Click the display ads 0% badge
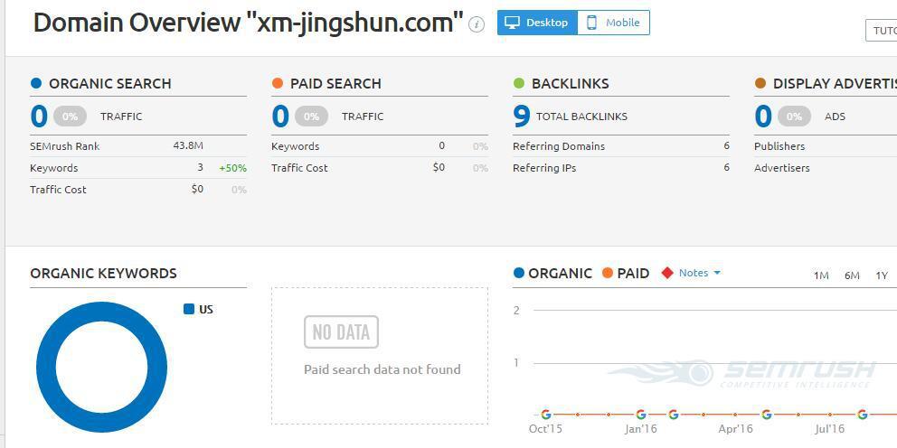Viewport: 897px width, 448px height. (794, 117)
